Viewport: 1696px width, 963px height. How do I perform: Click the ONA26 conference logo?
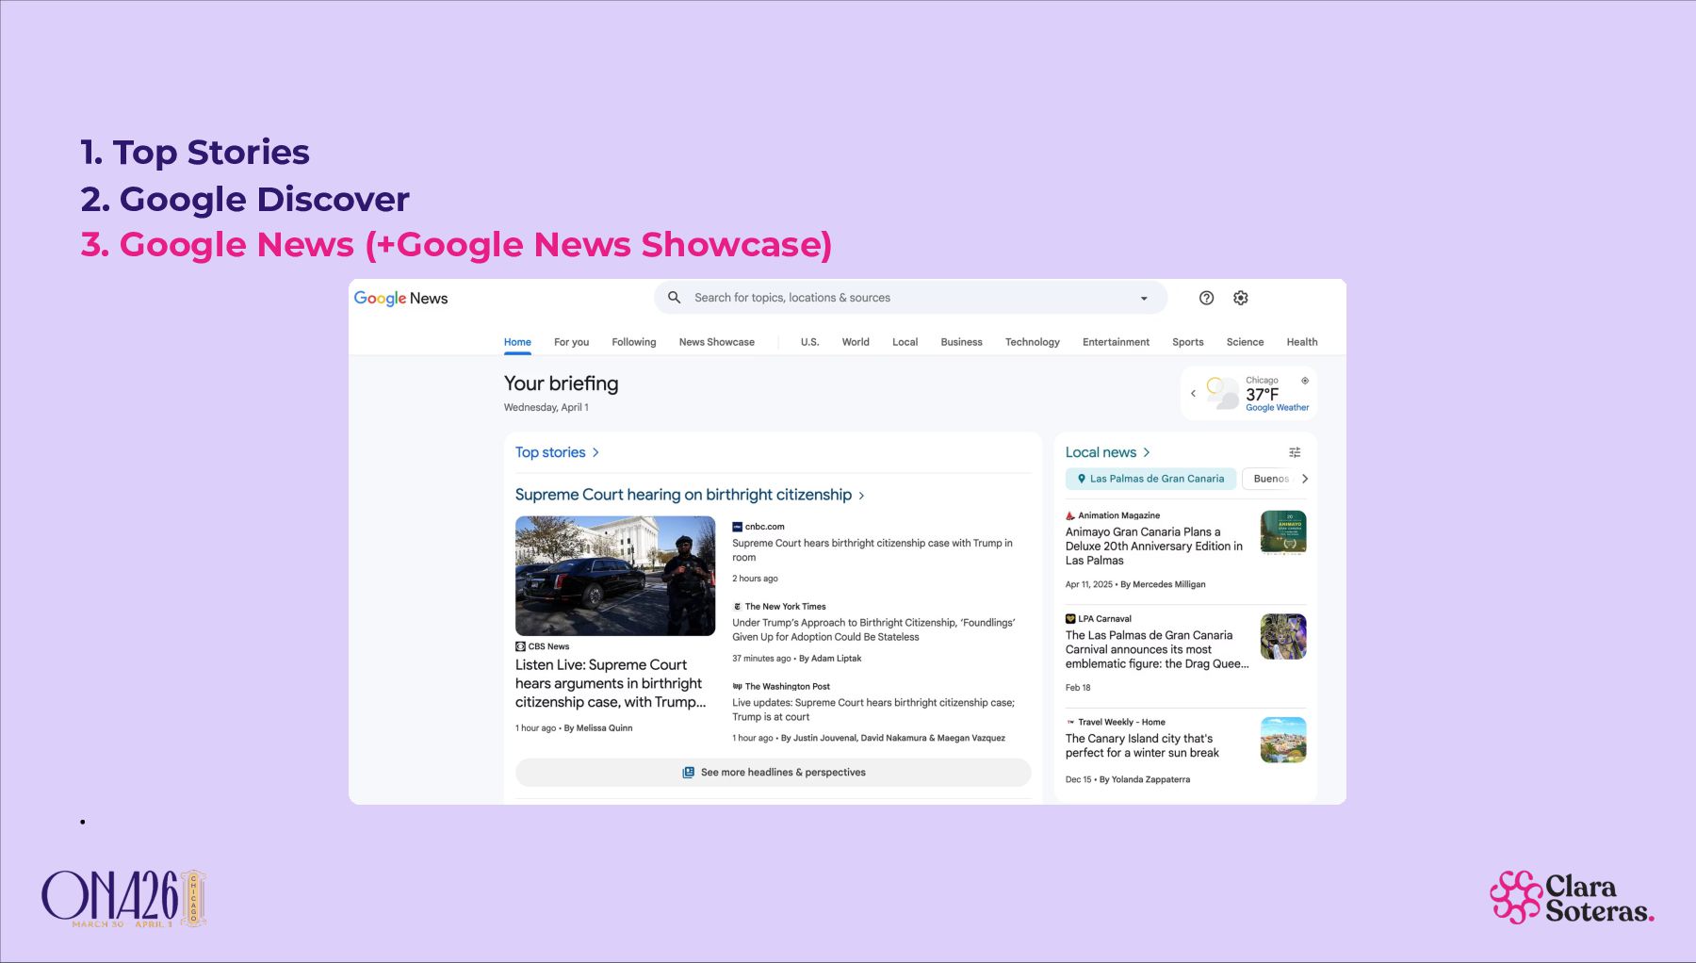(x=123, y=898)
